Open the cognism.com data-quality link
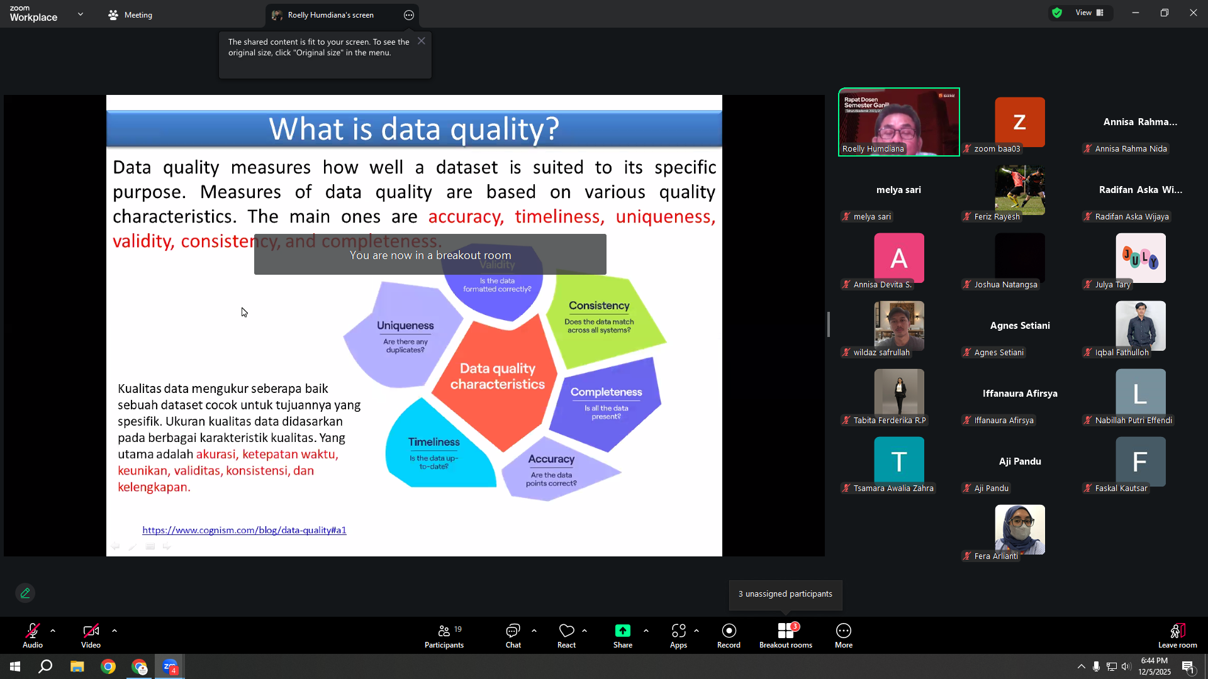 [244, 530]
